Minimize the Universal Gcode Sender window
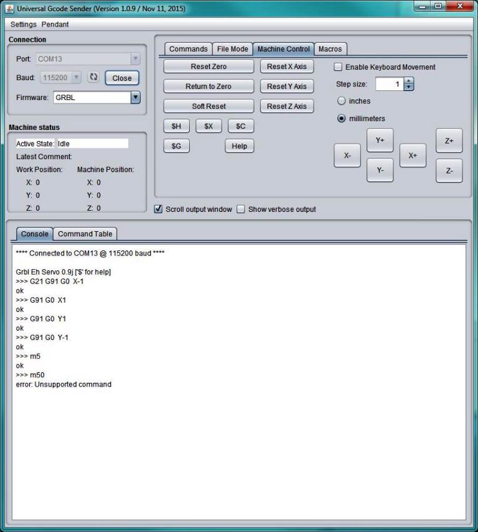 coord(422,6)
